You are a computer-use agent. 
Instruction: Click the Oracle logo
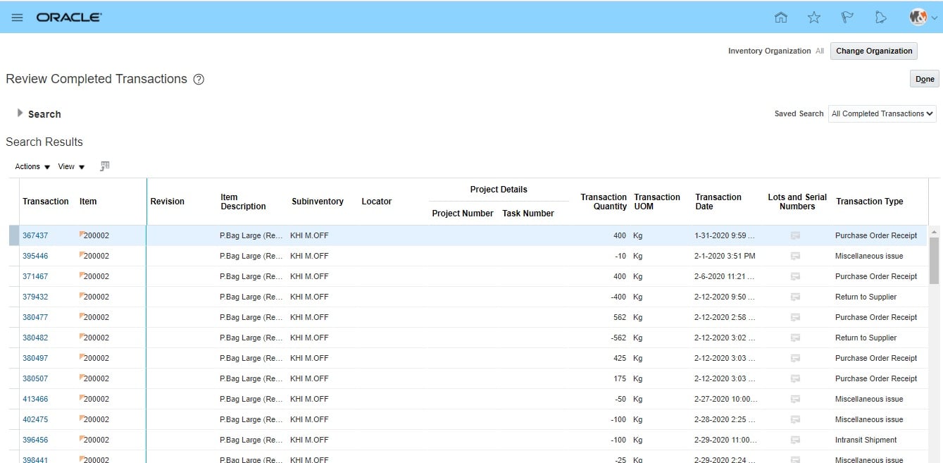pyautogui.click(x=68, y=16)
